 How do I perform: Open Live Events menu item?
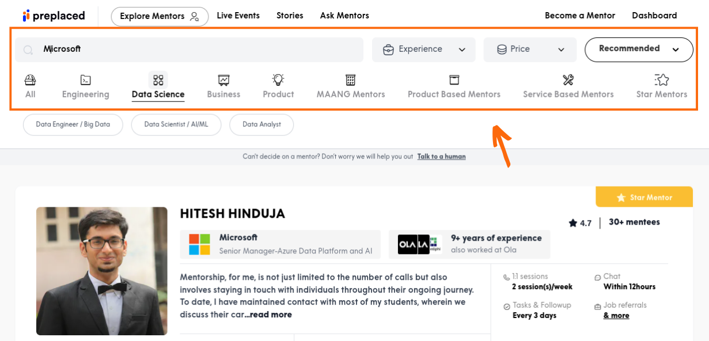(238, 16)
